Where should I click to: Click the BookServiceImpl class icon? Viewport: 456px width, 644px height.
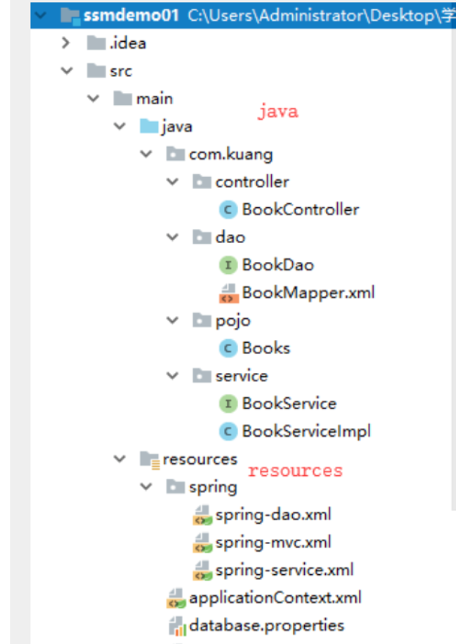tap(228, 431)
